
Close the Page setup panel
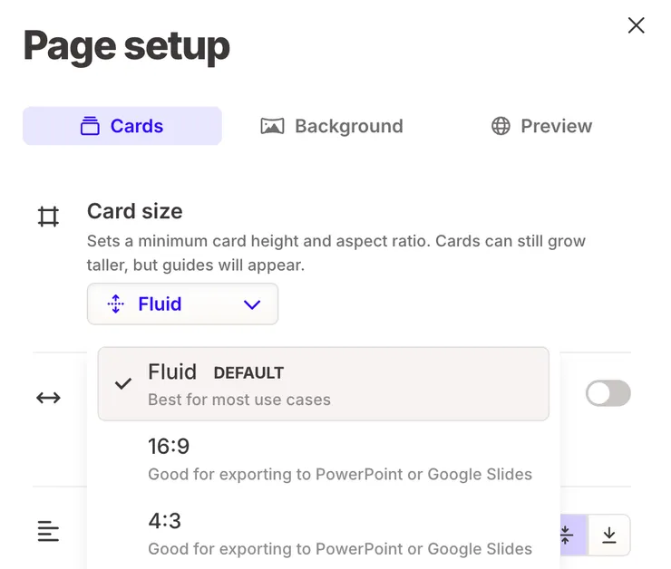tap(637, 25)
